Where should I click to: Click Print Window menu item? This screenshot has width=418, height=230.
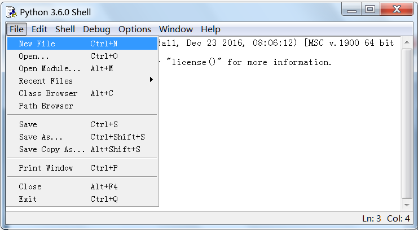[46, 168]
